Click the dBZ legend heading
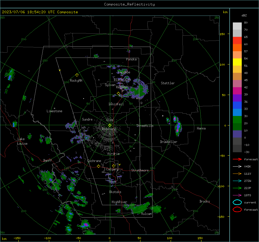The height and width of the screenshot is (242, 259). [x=244, y=15]
